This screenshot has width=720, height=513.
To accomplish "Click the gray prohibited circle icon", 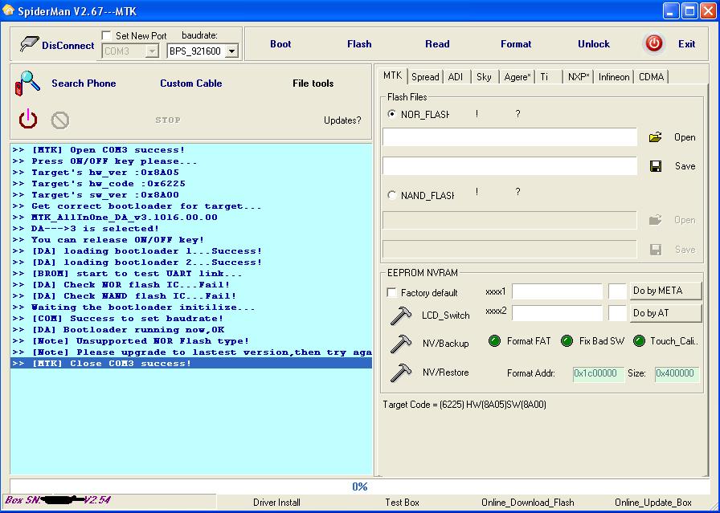I will (59, 120).
